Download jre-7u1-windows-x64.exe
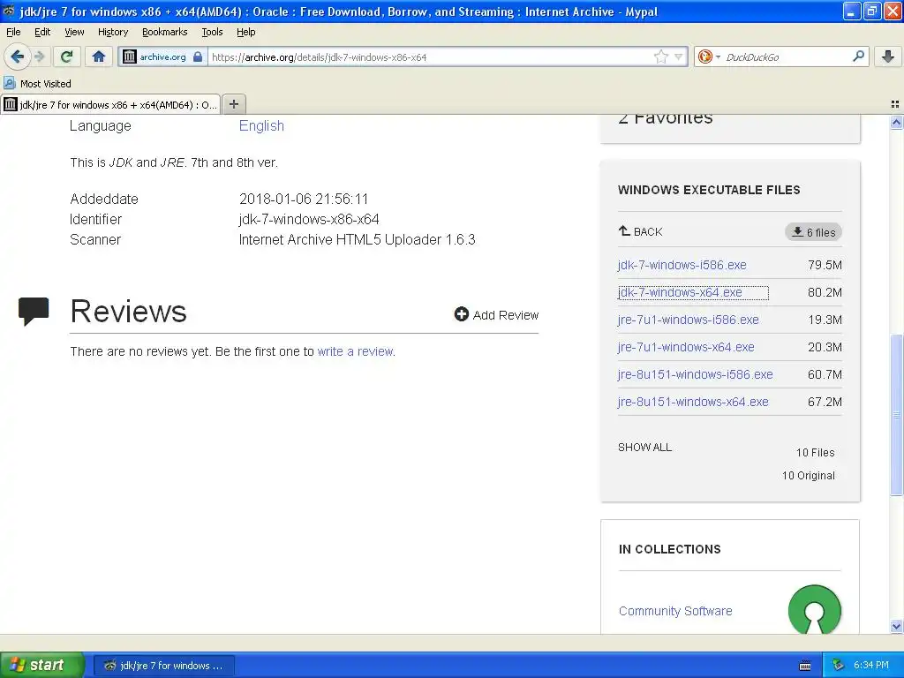The width and height of the screenshot is (904, 678). tap(685, 347)
